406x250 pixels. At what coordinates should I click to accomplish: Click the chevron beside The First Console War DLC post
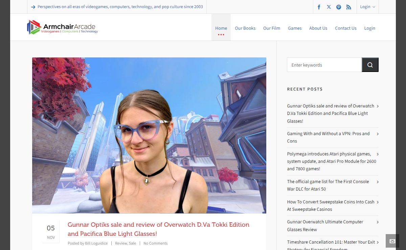[378, 182]
